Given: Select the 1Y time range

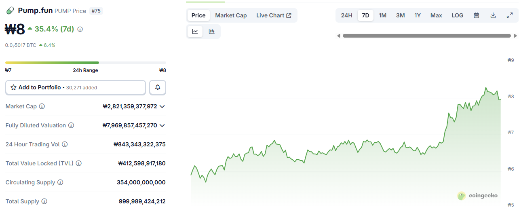Looking at the screenshot, I should (x=418, y=15).
